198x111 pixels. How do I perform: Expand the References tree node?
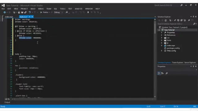tap(161, 35)
